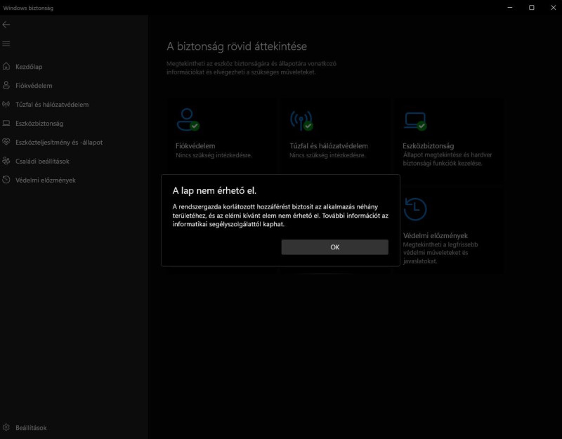Click the Beállítások gear icon
This screenshot has width=562, height=439.
pyautogui.click(x=6, y=427)
